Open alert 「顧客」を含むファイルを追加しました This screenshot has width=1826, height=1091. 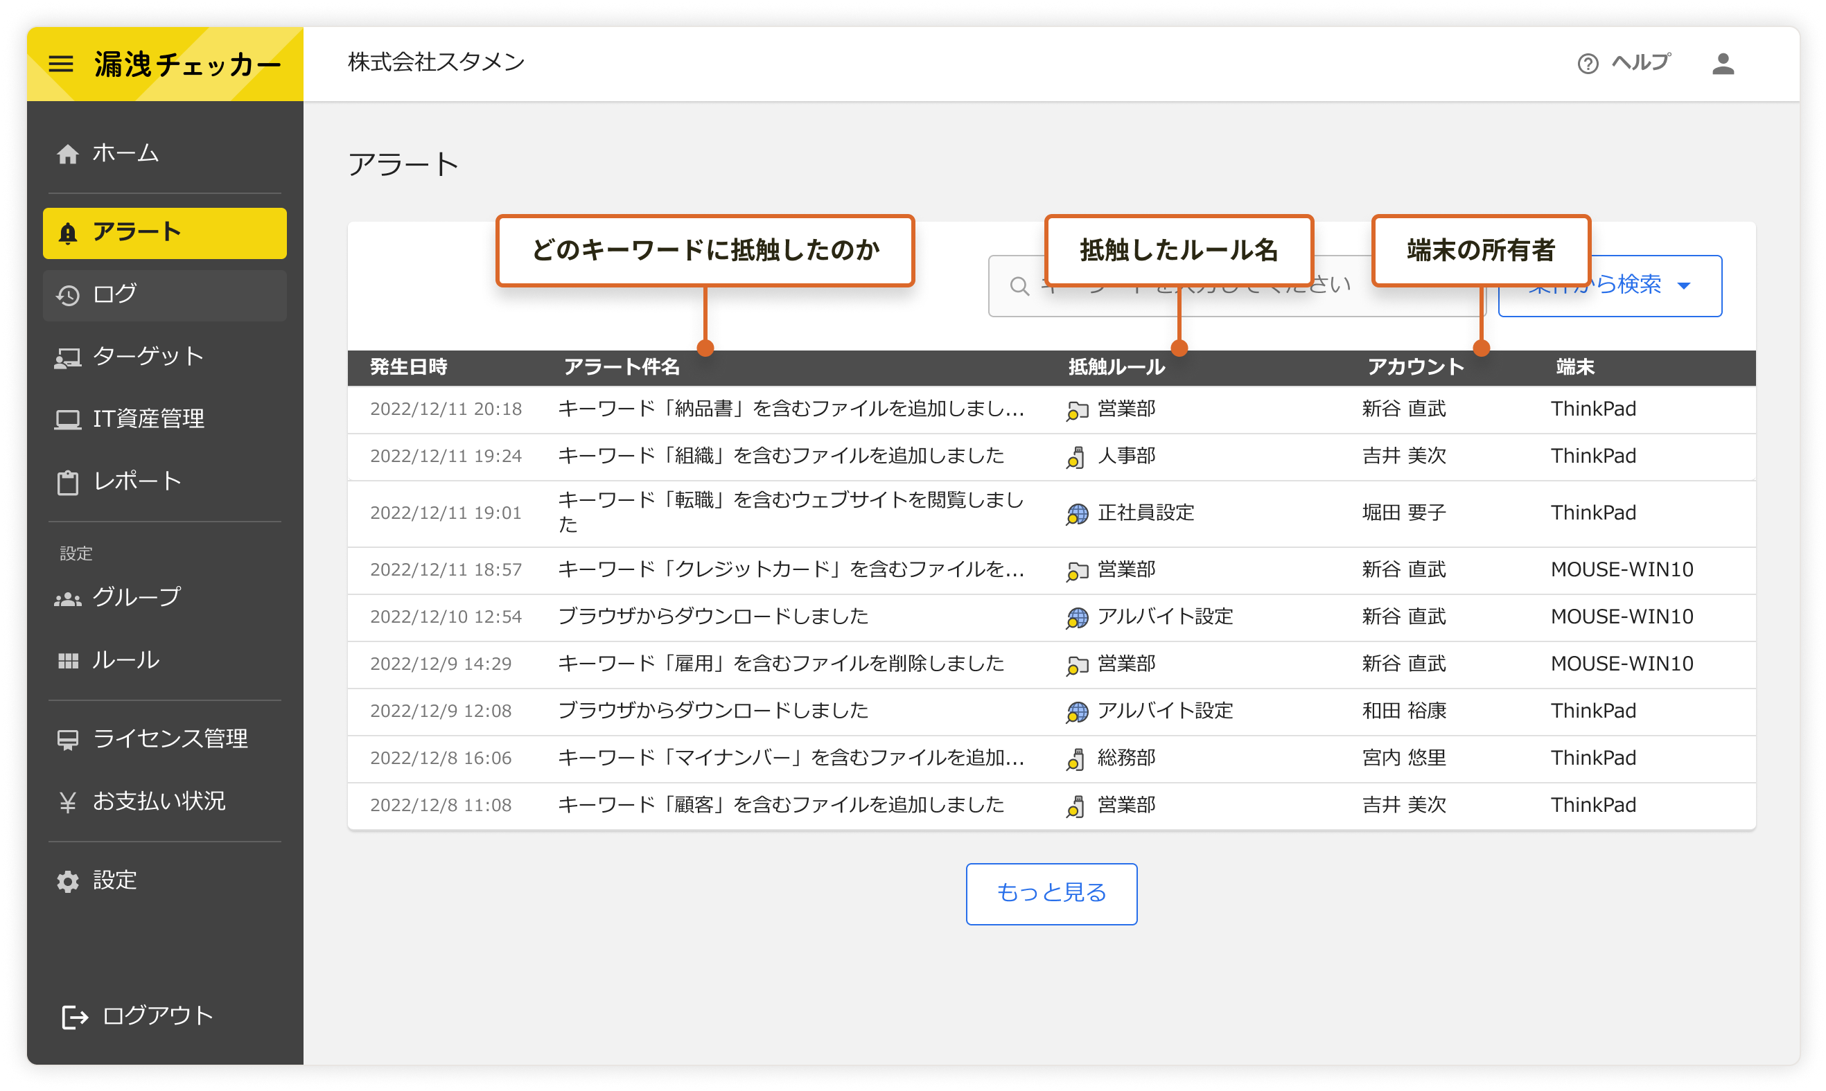tap(780, 805)
